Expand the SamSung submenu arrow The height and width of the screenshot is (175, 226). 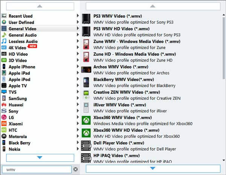[78, 98]
